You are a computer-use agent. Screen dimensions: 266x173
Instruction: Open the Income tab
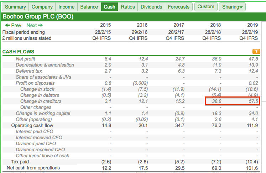pos(67,7)
